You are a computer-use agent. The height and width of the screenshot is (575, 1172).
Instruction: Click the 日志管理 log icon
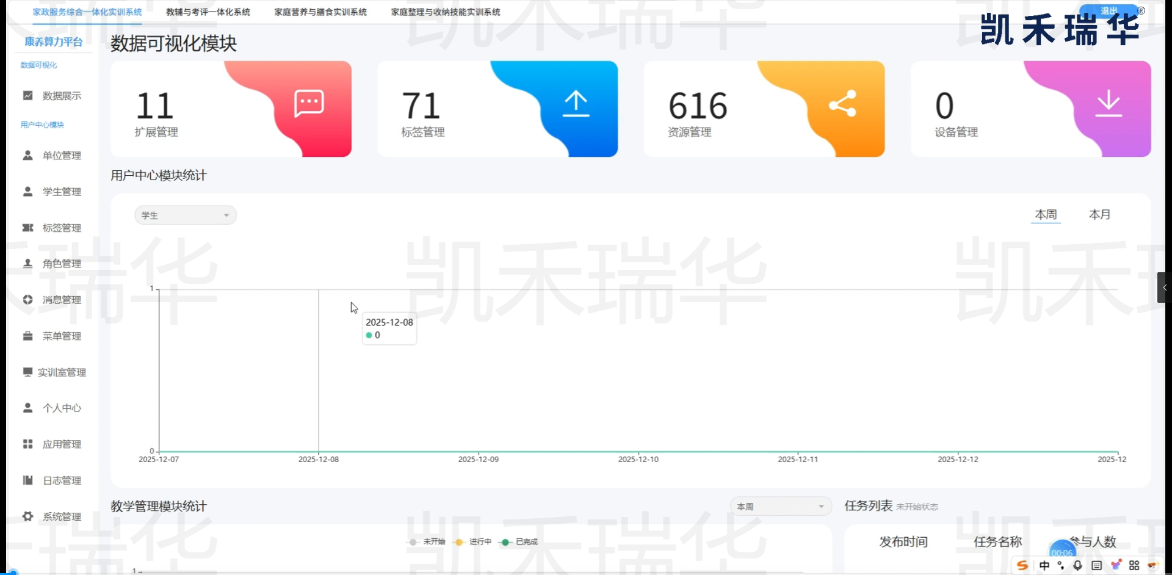(27, 480)
